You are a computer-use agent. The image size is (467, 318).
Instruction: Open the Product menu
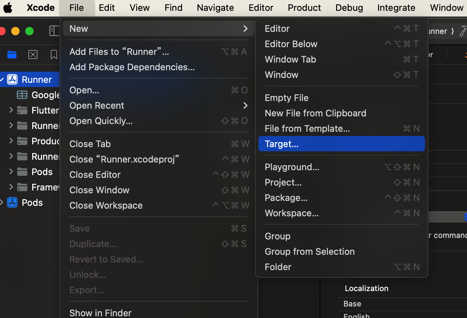tap(304, 7)
